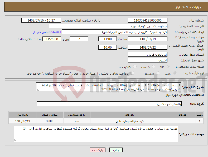Click the اطلاعات کالاهای مورد نیاز heading
This screenshot has width=208, height=157.
(185, 95)
